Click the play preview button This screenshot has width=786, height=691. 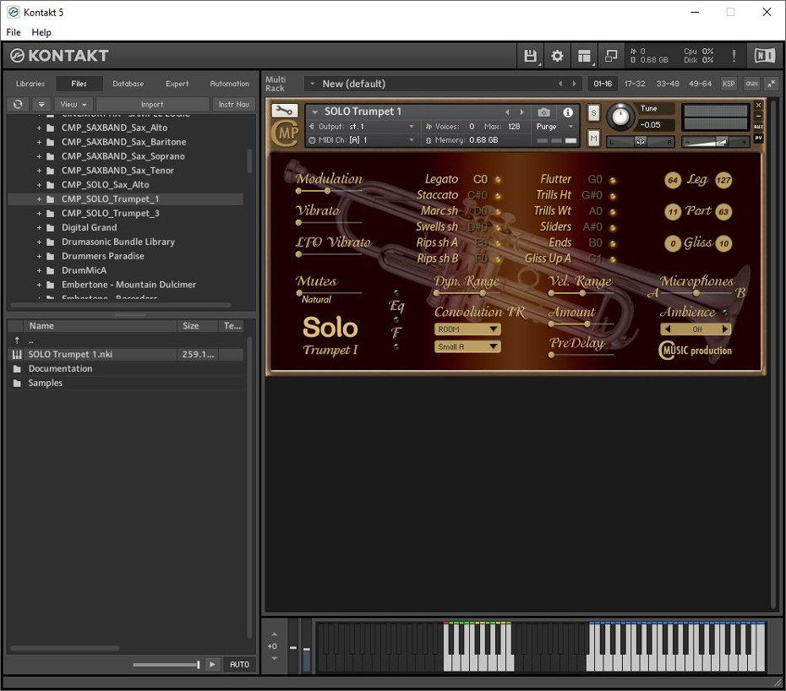click(212, 665)
